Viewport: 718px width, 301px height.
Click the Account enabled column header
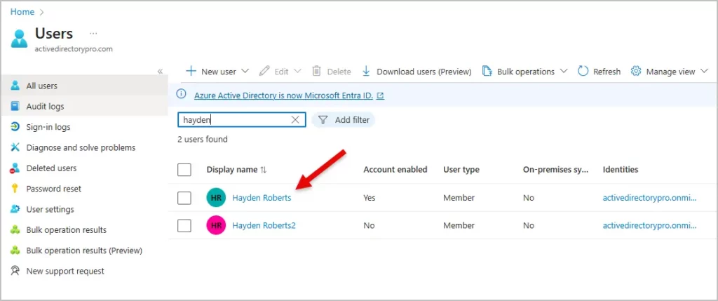pyautogui.click(x=395, y=170)
